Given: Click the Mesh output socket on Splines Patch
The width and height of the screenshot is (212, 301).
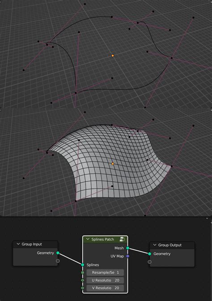Looking at the screenshot, I should 127,248.
